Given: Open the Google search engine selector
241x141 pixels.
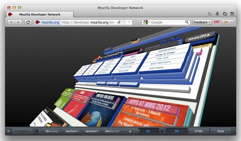Looking at the screenshot, I should [x=146, y=22].
